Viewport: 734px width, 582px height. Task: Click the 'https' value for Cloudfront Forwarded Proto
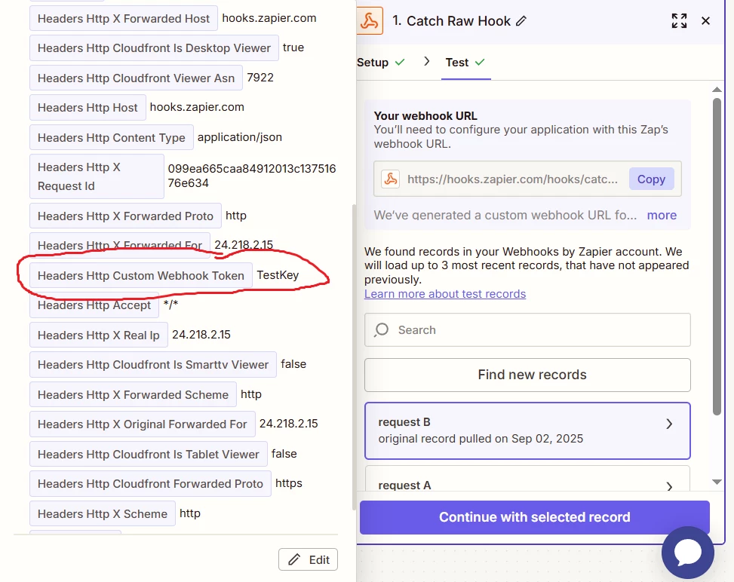[x=289, y=483]
